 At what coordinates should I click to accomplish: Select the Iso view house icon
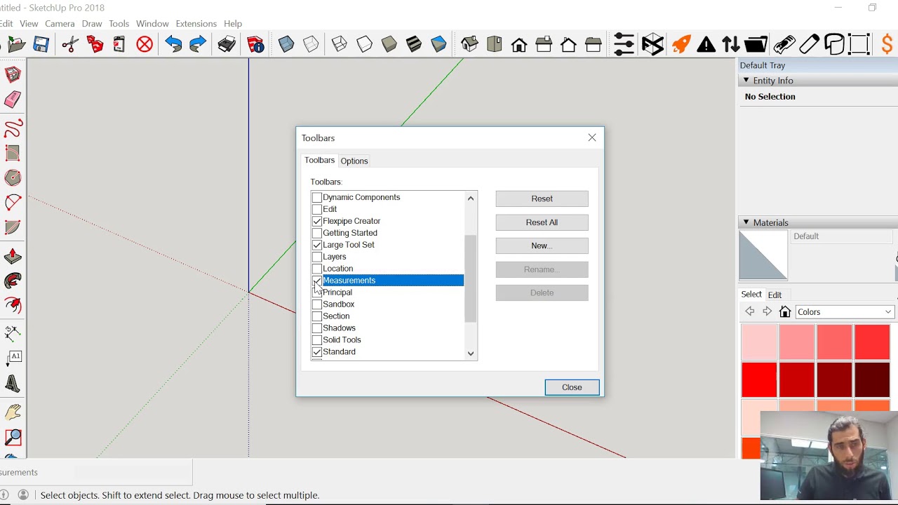469,45
